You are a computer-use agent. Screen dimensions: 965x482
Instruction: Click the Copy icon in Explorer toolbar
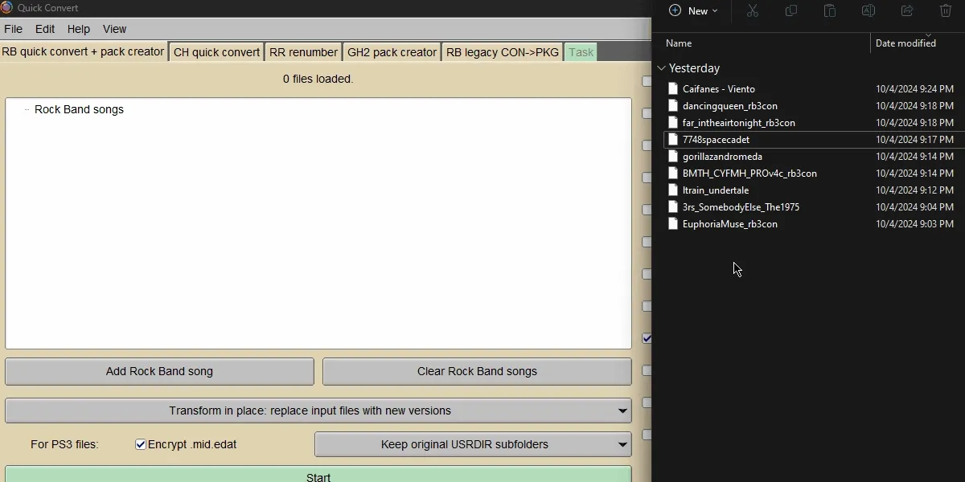790,10
